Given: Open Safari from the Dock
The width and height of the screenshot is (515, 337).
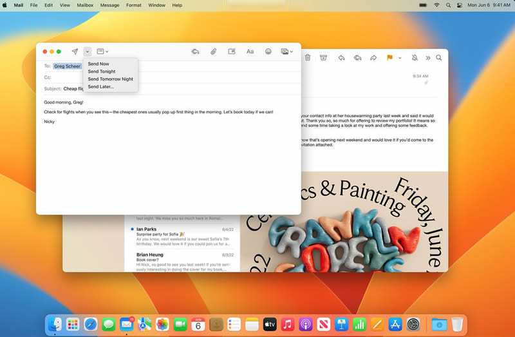Looking at the screenshot, I should click(90, 325).
